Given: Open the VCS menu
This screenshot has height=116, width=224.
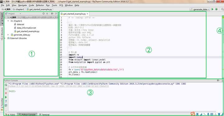Looking at the screenshot, I should pyautogui.click(x=61, y=5).
